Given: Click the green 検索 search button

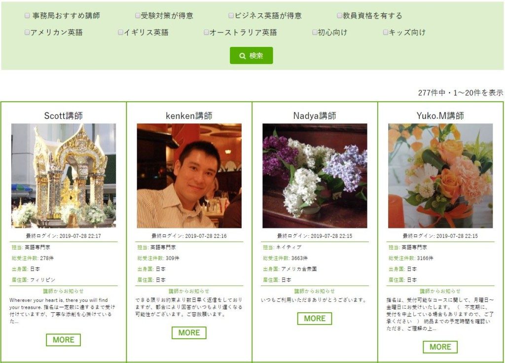Looking at the screenshot, I should tap(251, 55).
